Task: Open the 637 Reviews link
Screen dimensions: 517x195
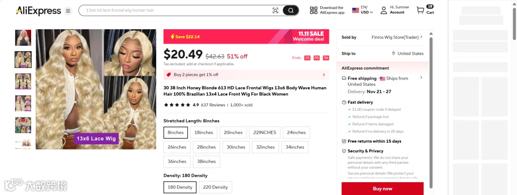Action: tap(213, 105)
